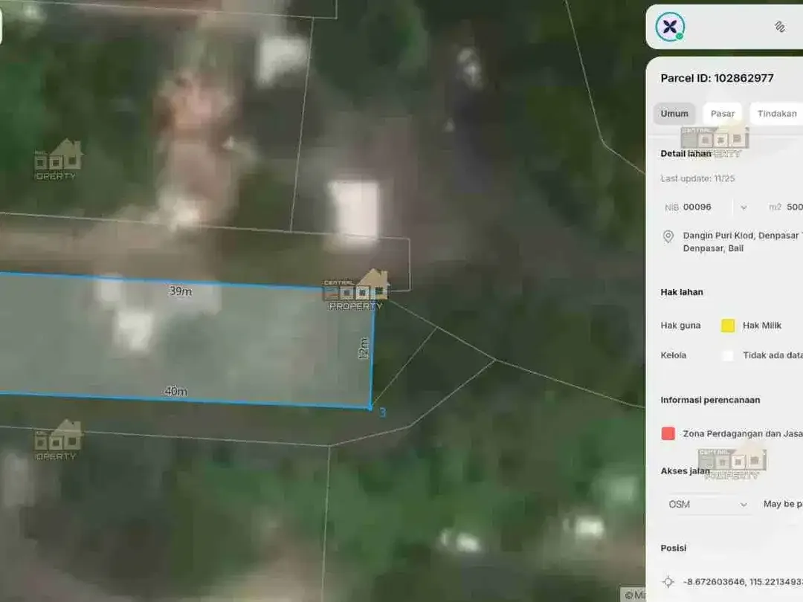Click the location pin icon
Viewport: 803px width, 602px height.
pos(668,236)
